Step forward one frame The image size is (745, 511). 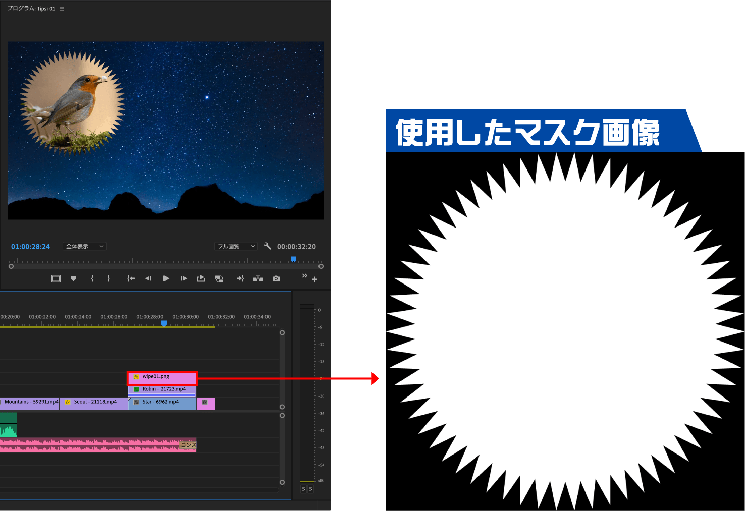pyautogui.click(x=184, y=278)
